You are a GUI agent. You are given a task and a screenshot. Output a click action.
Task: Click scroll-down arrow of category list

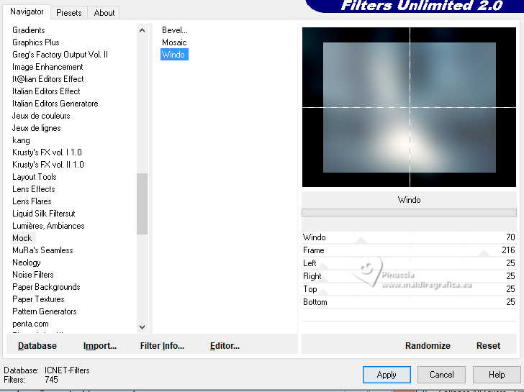142,327
